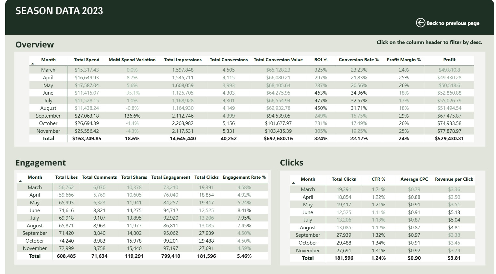Select the Profit Margin % column header
Screen dimensions: 496x274
pos(404,60)
